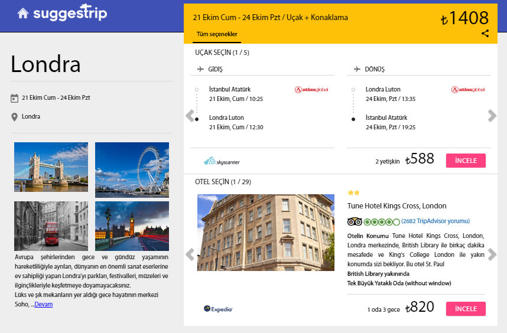Screen dimensions: 507x333
Task: Click the Skyscanner logo
Action: pos(222,161)
